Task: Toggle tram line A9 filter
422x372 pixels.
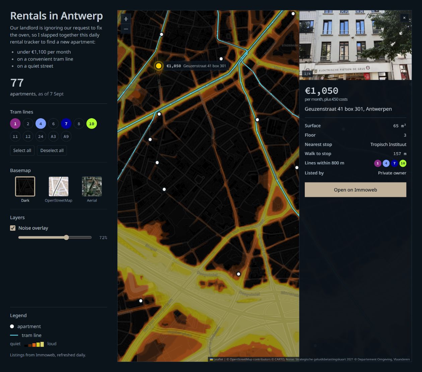Action: pos(66,136)
